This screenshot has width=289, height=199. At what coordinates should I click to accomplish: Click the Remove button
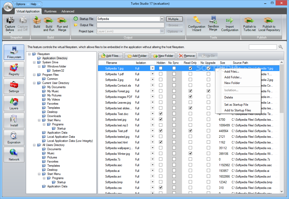coord(187,56)
